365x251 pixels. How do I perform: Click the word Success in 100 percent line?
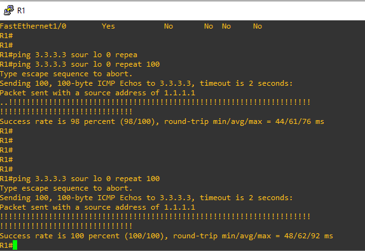pyautogui.click(x=15, y=236)
